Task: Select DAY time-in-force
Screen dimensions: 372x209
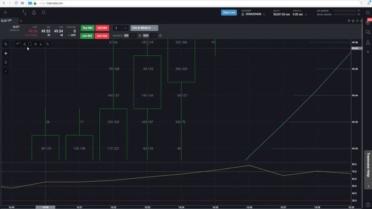Action: (146, 35)
